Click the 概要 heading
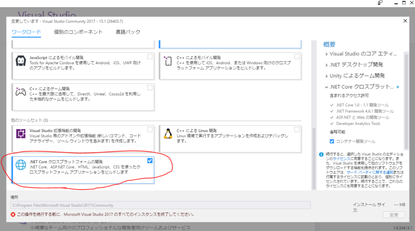This screenshot has width=415, height=231. click(x=329, y=45)
